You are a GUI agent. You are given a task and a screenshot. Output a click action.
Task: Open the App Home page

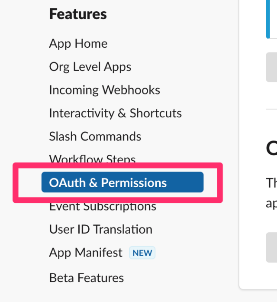(x=78, y=44)
